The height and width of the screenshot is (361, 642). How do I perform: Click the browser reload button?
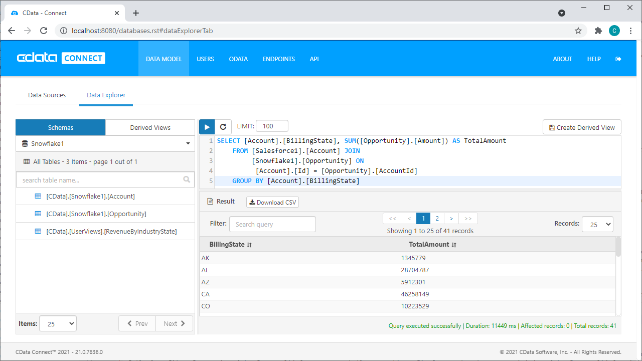click(44, 31)
